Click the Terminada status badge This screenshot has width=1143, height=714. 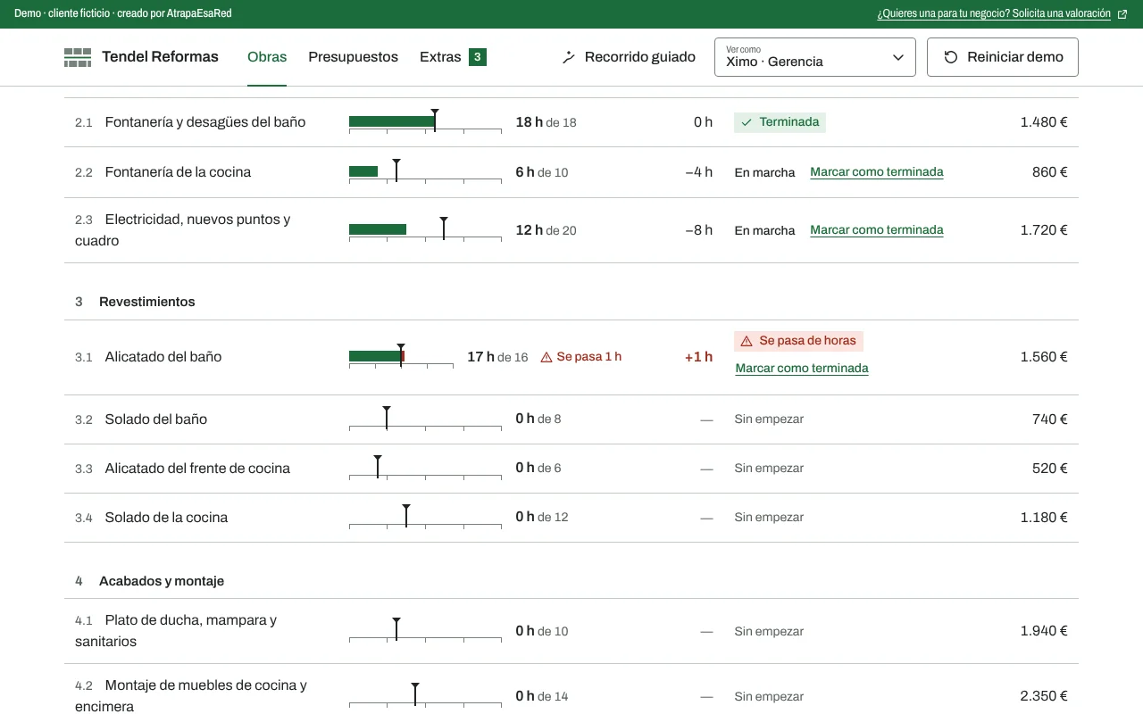click(780, 122)
